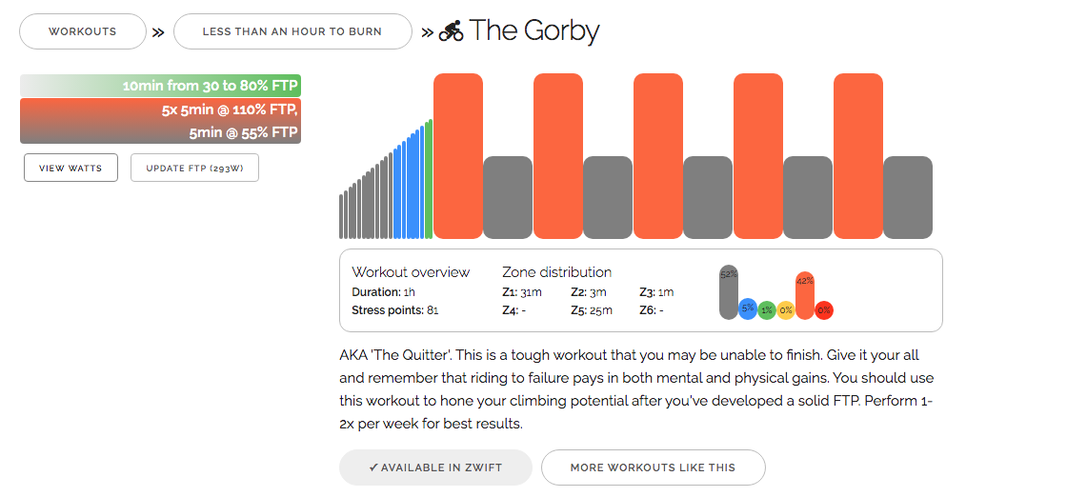Click the green 1% zone circle
The image size is (1087, 497).
point(767,309)
